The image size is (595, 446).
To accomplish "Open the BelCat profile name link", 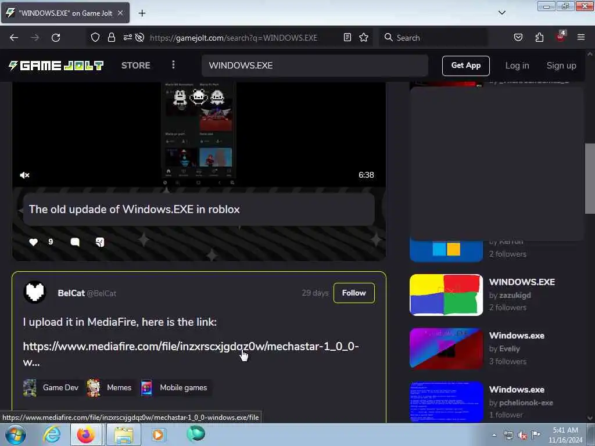I will point(71,293).
